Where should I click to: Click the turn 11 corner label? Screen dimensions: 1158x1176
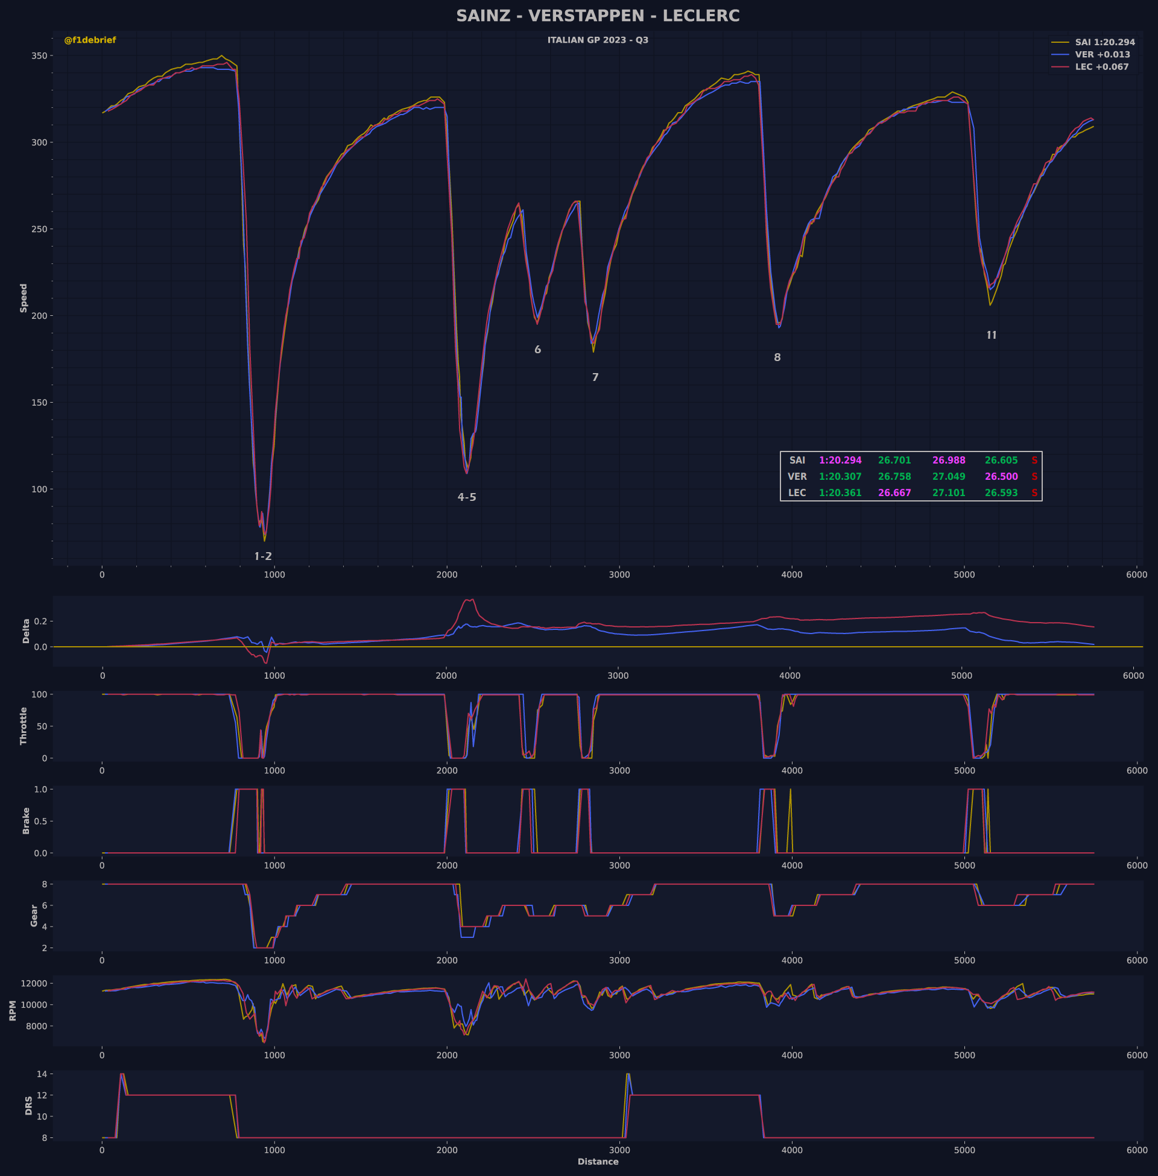[992, 336]
